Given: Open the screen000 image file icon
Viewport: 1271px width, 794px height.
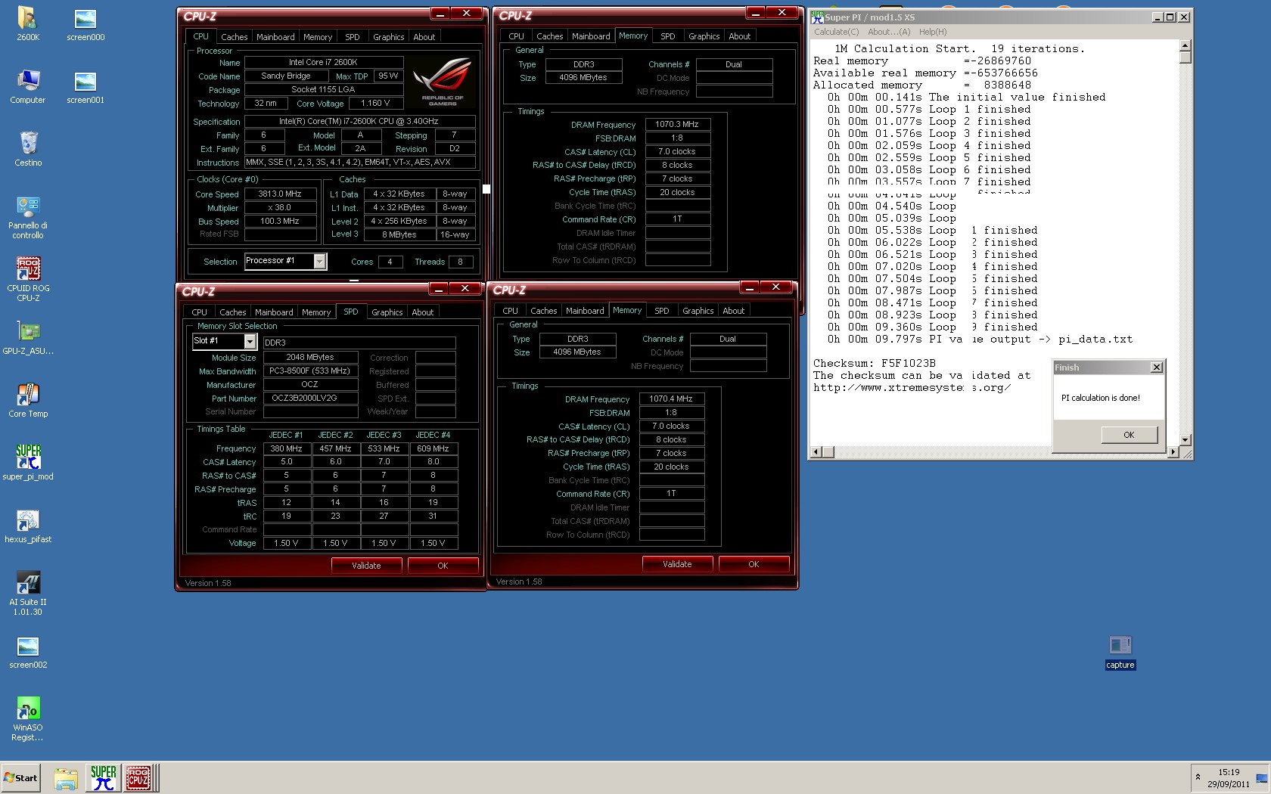Looking at the screenshot, I should 85,23.
